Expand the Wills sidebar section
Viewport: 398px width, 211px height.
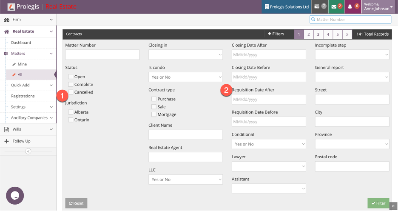click(28, 129)
